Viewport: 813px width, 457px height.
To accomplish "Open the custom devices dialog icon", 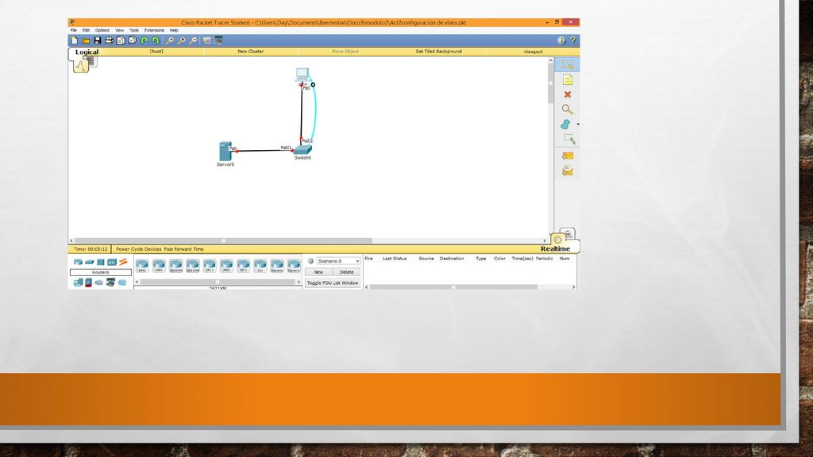I will coord(219,40).
